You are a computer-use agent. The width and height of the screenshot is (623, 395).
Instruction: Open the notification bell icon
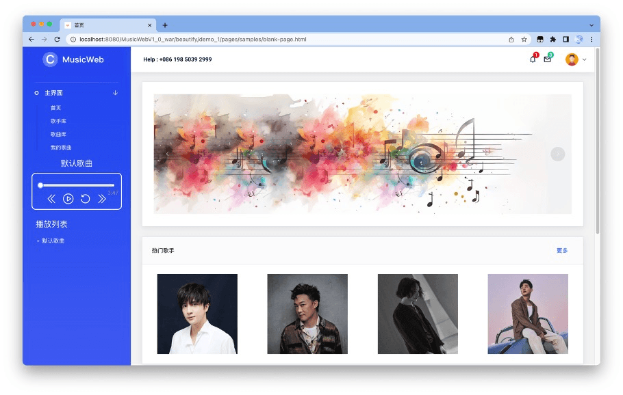pos(533,59)
